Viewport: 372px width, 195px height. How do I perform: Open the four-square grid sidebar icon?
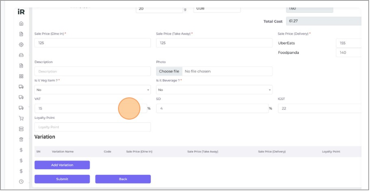(x=21, y=76)
